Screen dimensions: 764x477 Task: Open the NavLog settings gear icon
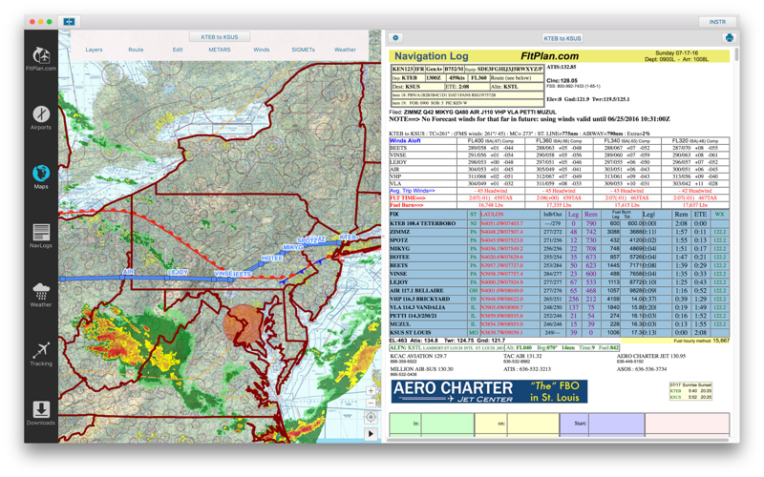(395, 37)
